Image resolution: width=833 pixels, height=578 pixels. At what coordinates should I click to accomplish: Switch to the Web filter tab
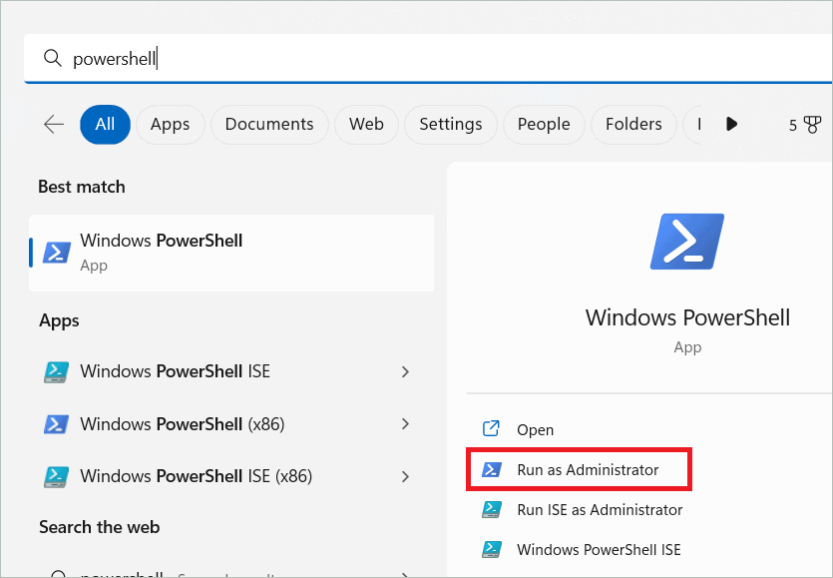pyautogui.click(x=366, y=125)
